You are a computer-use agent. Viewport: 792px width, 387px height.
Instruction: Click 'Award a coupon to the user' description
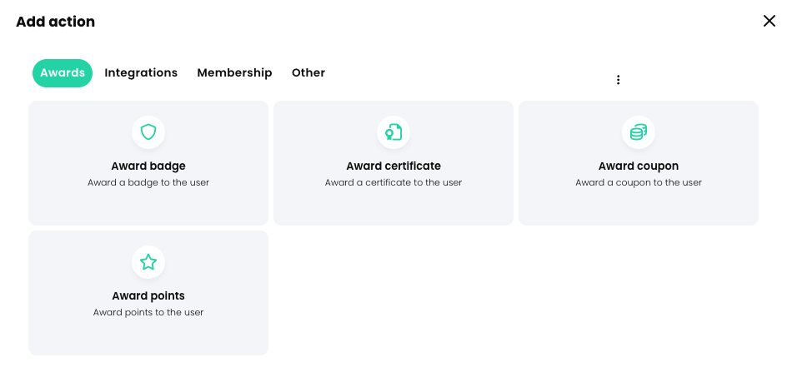click(x=639, y=182)
